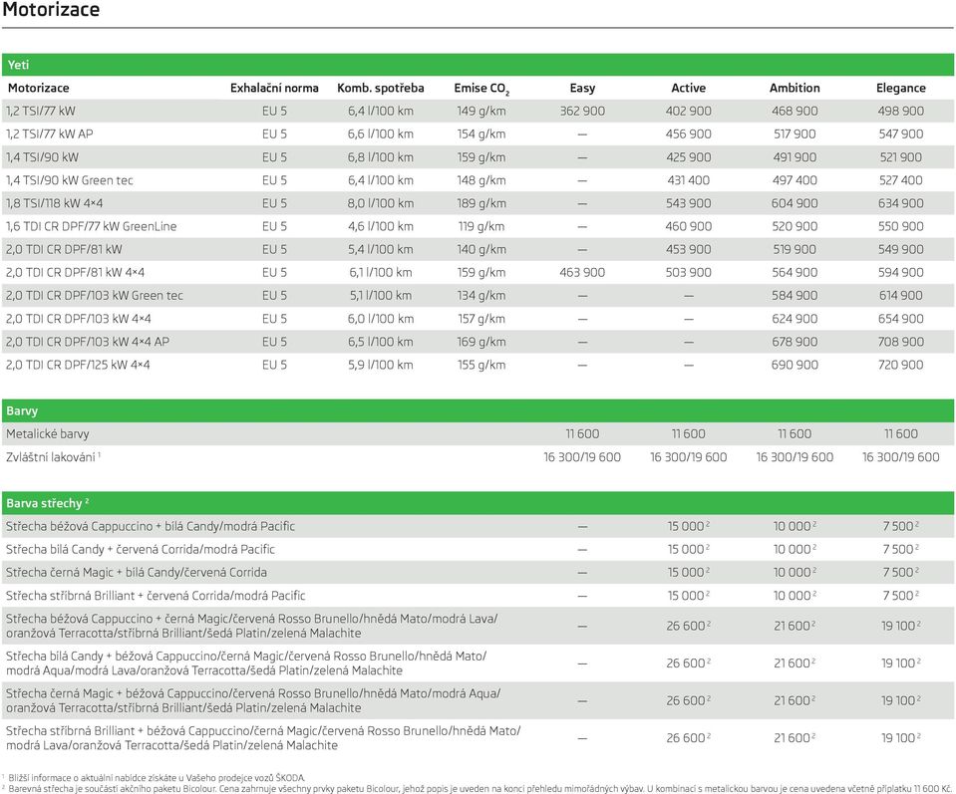Click Elegance price 720 900
The width and height of the screenshot is (956, 794).
900,365
